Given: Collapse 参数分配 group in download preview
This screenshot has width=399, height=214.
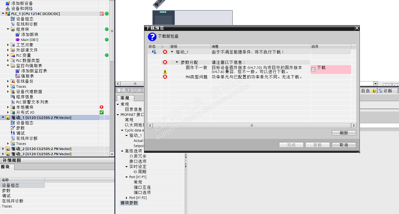Looking at the screenshot, I should pyautogui.click(x=177, y=62).
